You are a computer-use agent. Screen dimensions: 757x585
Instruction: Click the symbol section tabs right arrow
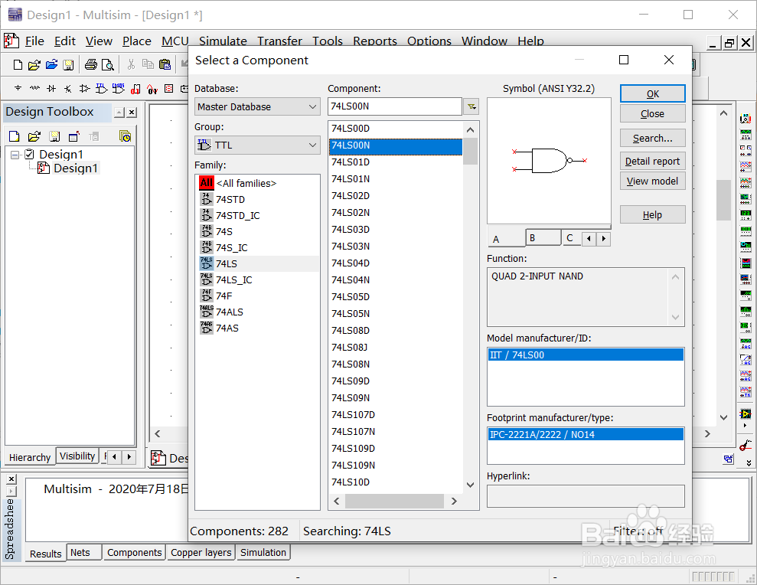coord(603,239)
